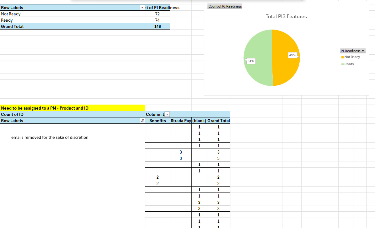Screen dimensions: 375x228
Task: Select the top pivot Grand Total label cell
Action: coord(73,26)
